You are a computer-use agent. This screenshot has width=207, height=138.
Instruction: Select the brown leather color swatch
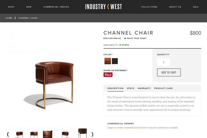coord(108,61)
